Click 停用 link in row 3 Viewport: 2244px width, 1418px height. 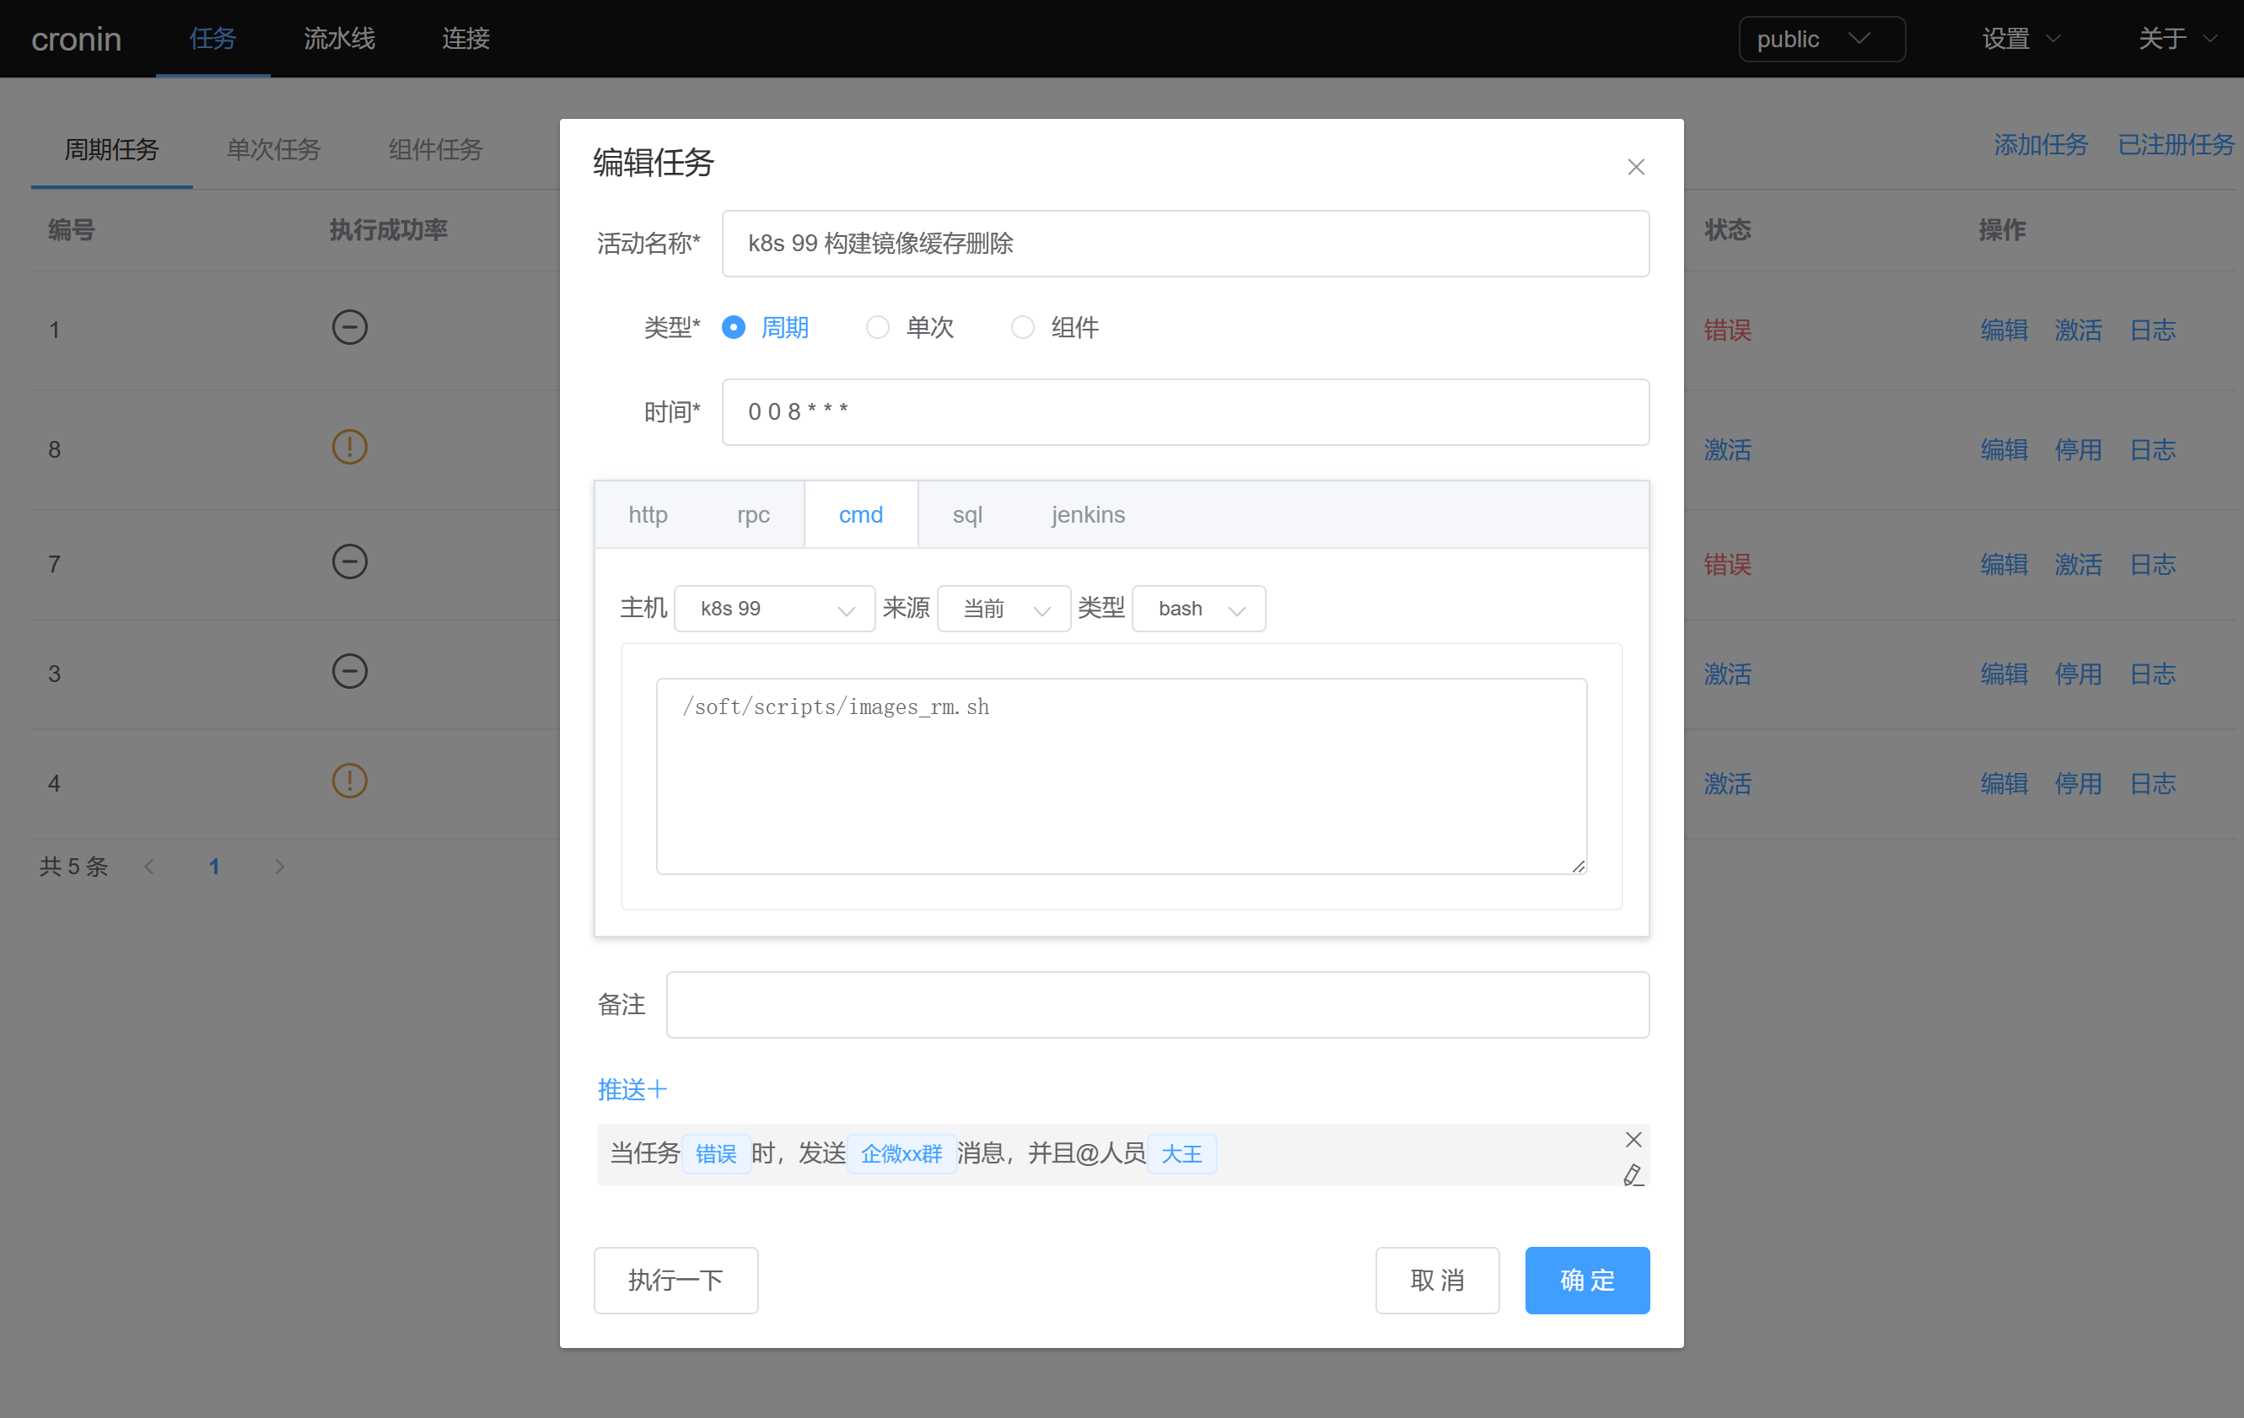click(2078, 674)
